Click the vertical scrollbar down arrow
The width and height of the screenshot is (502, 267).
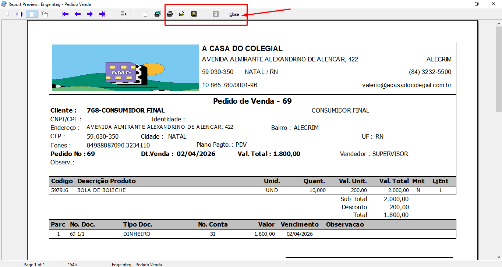(498, 257)
